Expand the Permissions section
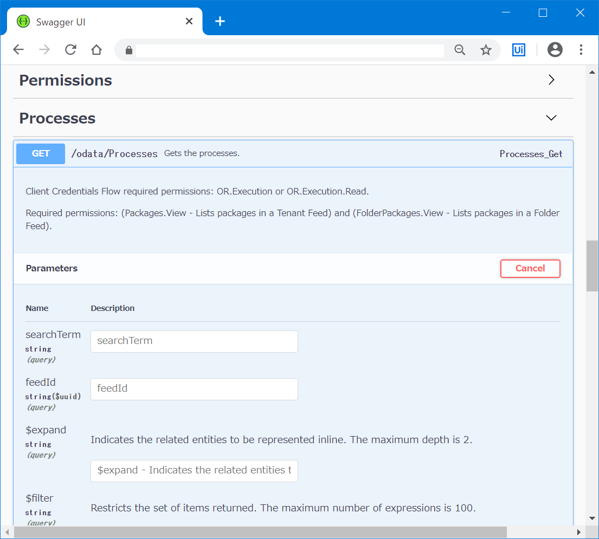 tap(551, 80)
